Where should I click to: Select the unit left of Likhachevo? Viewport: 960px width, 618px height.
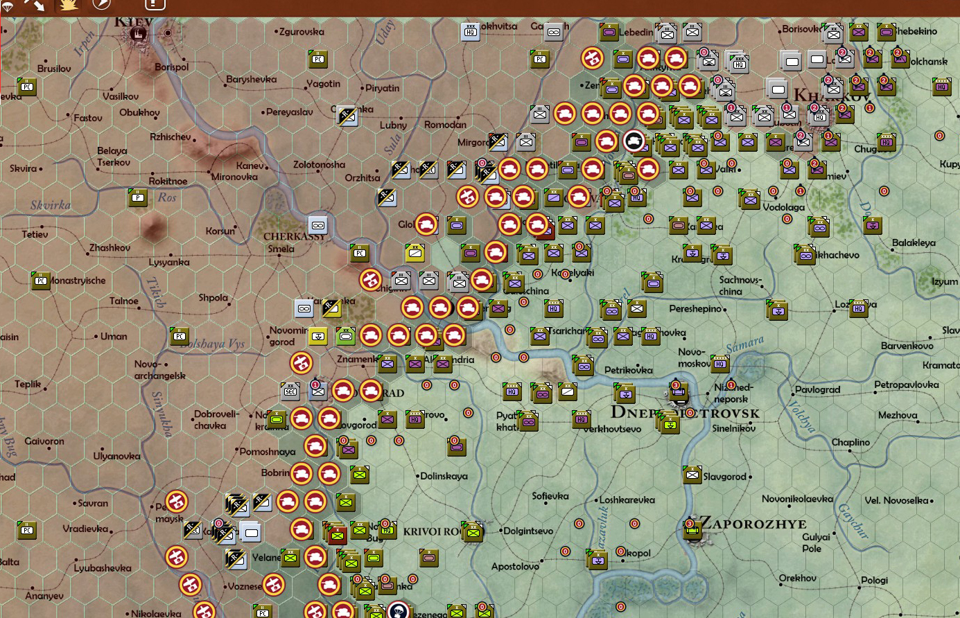tap(805, 254)
